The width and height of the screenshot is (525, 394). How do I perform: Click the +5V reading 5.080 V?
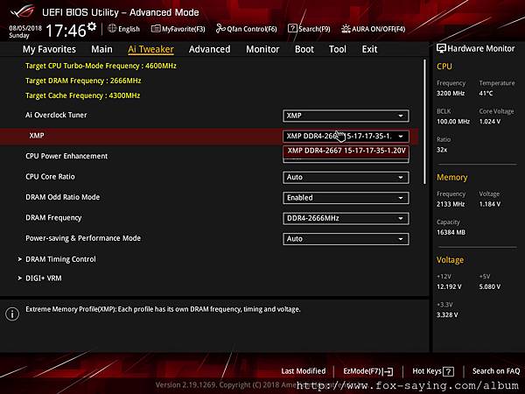tap(490, 287)
